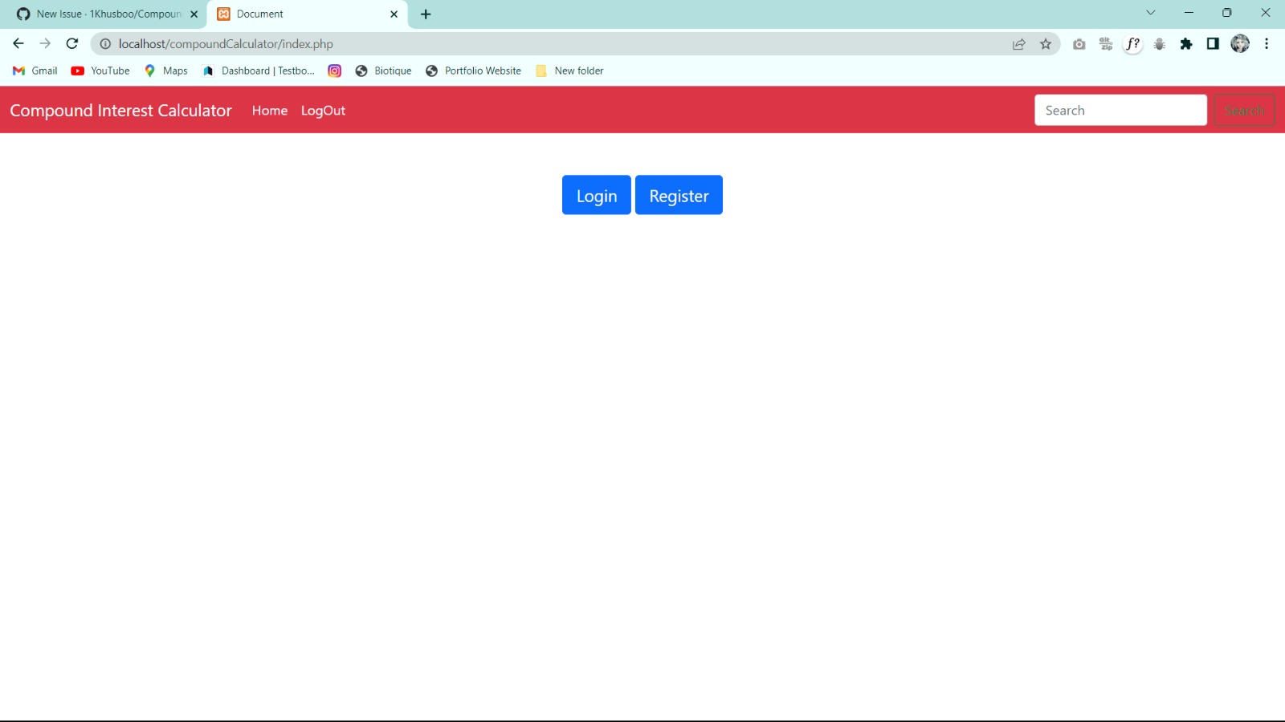Click the site info icon in address bar
Viewport: 1285px width, 722px height.
click(105, 44)
